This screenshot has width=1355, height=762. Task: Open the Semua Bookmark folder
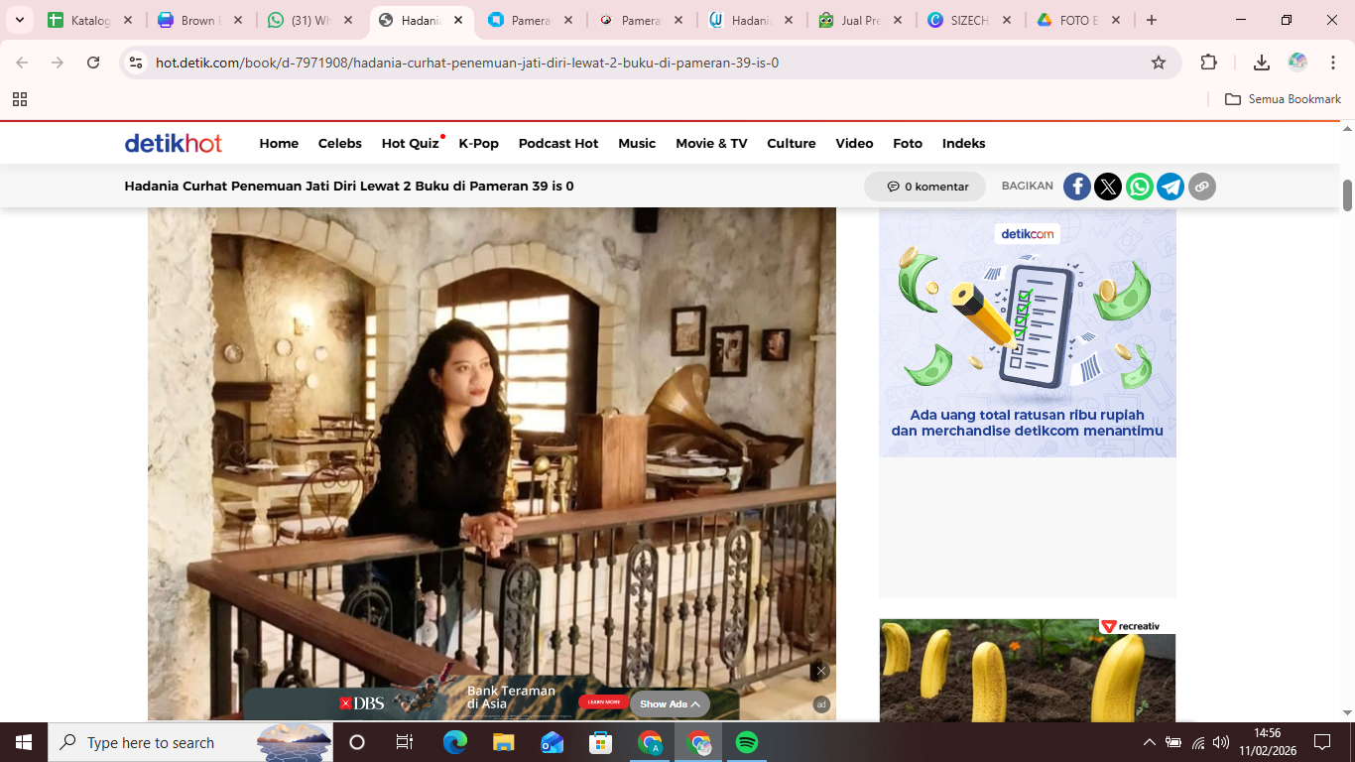(1283, 99)
